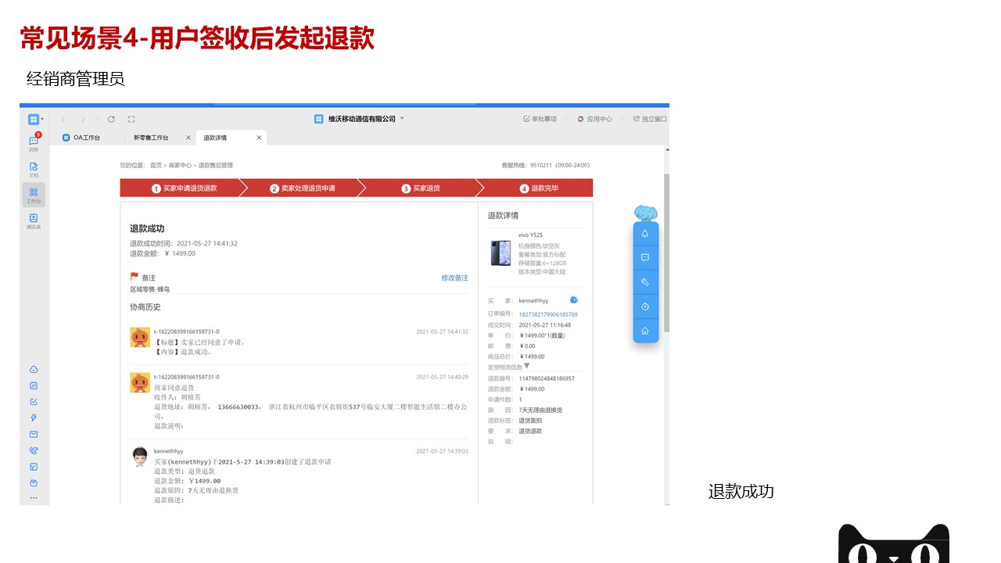The image size is (1001, 563).
Task: Click the refresh icon in the top toolbar
Action: tap(111, 119)
